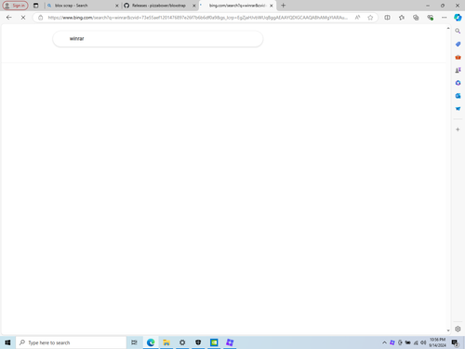This screenshot has width=465, height=349.
Task: View site information lock icon
Action: (x=40, y=18)
